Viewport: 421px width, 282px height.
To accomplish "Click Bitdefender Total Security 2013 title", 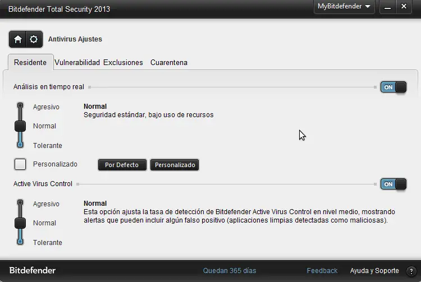I will tap(59, 9).
